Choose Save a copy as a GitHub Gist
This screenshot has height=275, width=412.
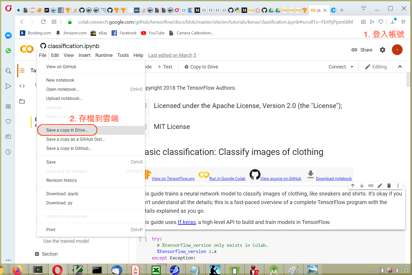(x=91, y=139)
